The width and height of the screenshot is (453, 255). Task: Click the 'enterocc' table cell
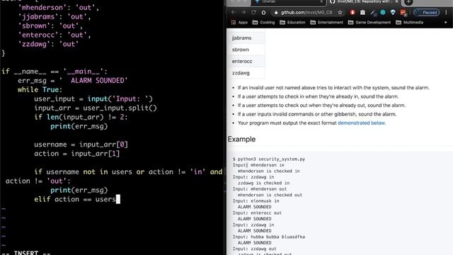(246, 62)
